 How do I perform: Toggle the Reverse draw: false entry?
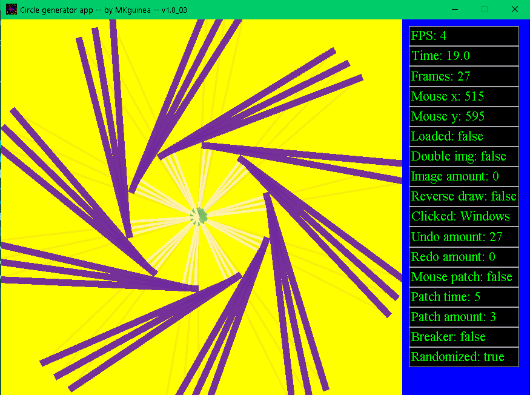(x=464, y=196)
